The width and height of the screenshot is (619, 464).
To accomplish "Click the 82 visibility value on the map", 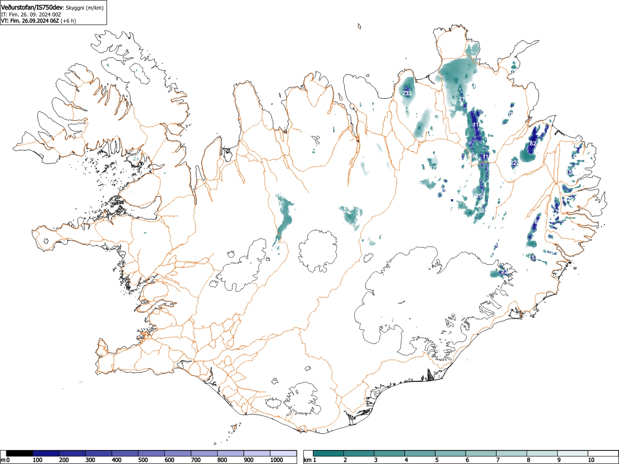I will click(x=533, y=144).
